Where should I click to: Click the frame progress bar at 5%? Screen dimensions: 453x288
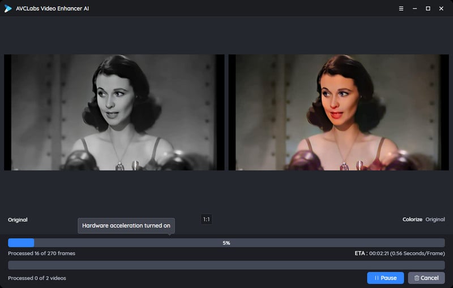[226, 243]
